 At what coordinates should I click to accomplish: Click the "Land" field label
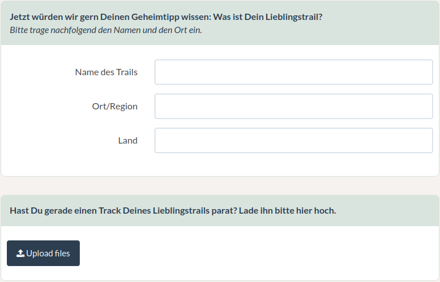[x=128, y=141]
